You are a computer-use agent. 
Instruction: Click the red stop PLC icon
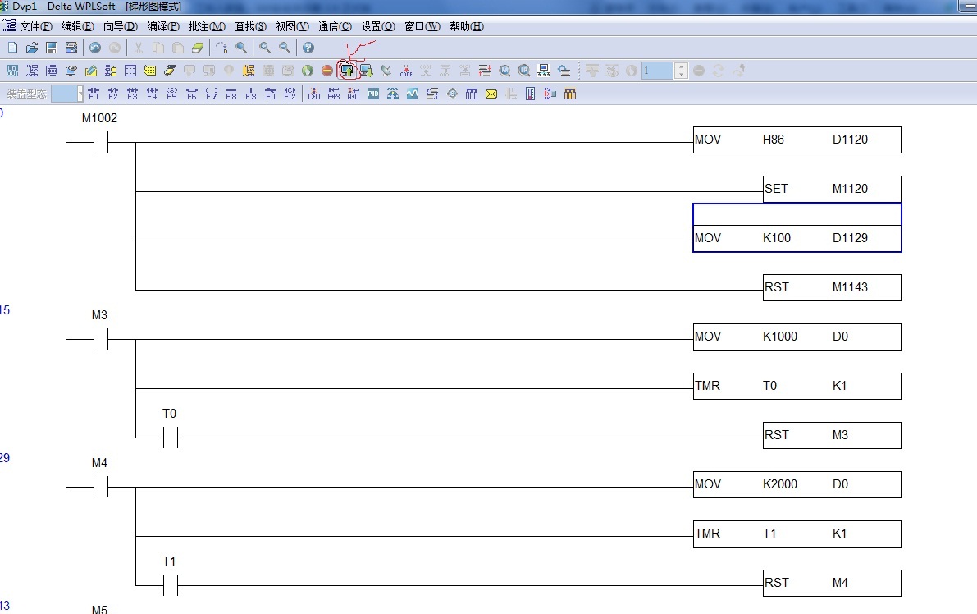point(327,71)
